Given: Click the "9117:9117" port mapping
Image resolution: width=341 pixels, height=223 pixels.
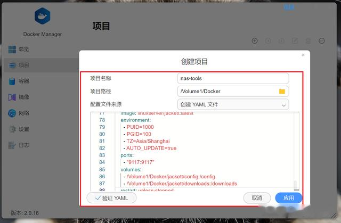Looking at the screenshot, I should (140, 162).
